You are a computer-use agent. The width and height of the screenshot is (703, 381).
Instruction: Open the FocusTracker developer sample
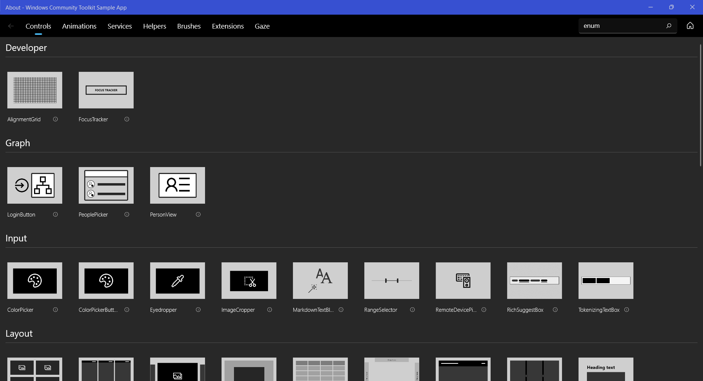click(x=106, y=90)
